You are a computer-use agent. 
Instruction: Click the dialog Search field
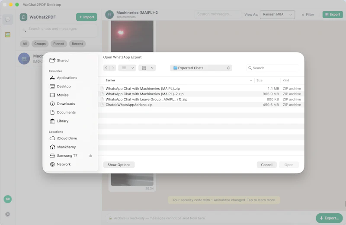pos(272,68)
